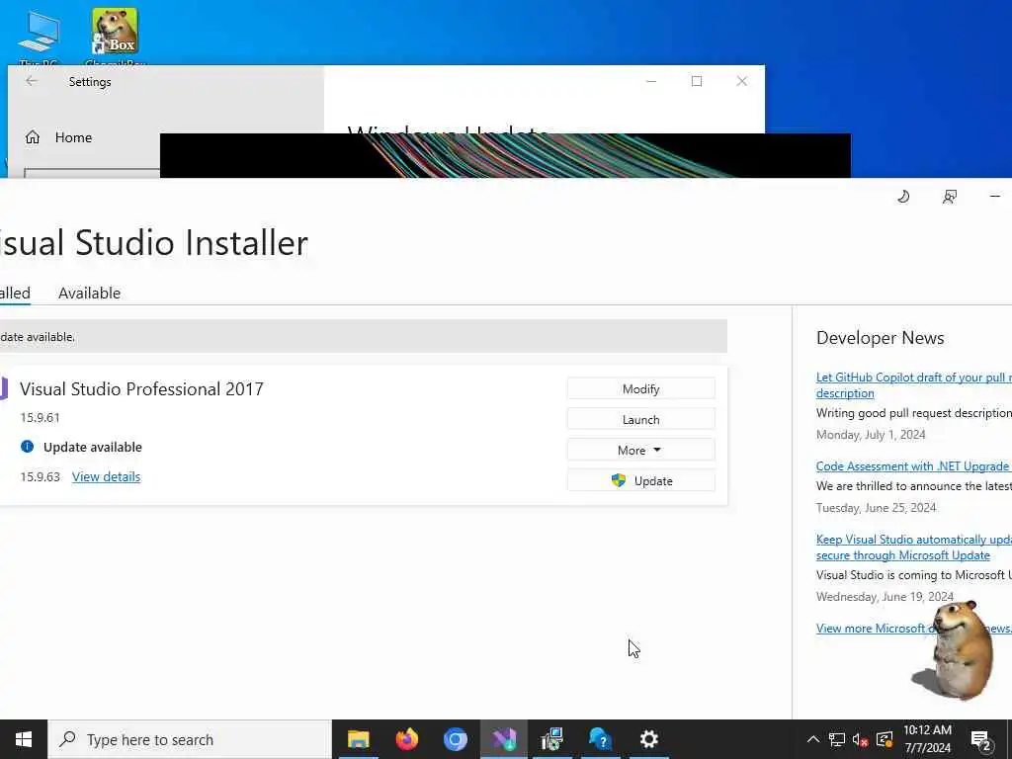Expand the More dropdown menu
This screenshot has width=1012, height=759.
[x=640, y=450]
